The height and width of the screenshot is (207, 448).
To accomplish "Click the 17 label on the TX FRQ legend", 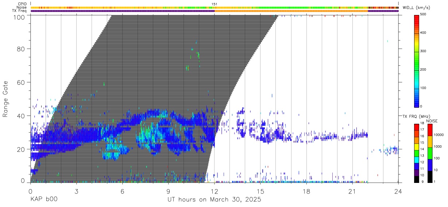I will [x=422, y=130].
